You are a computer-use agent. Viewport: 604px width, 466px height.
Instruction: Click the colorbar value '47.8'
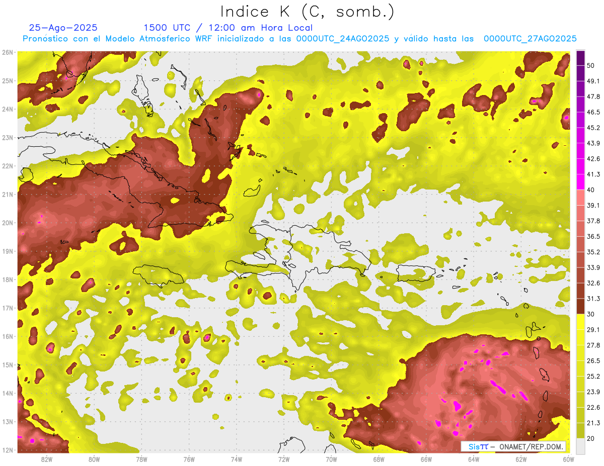pos(593,97)
